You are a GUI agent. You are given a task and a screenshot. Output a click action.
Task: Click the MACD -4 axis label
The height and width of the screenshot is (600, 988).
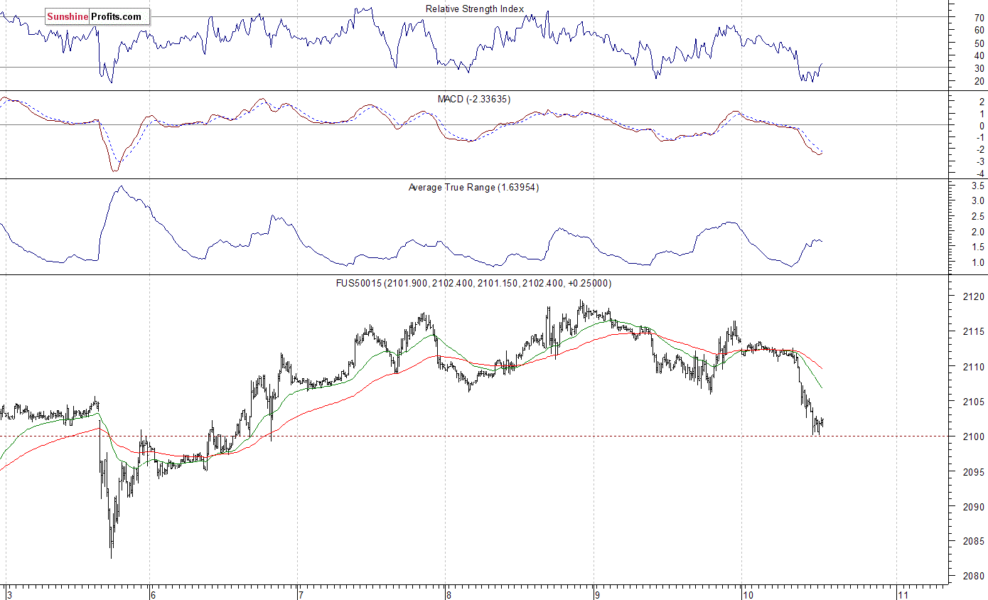click(980, 173)
